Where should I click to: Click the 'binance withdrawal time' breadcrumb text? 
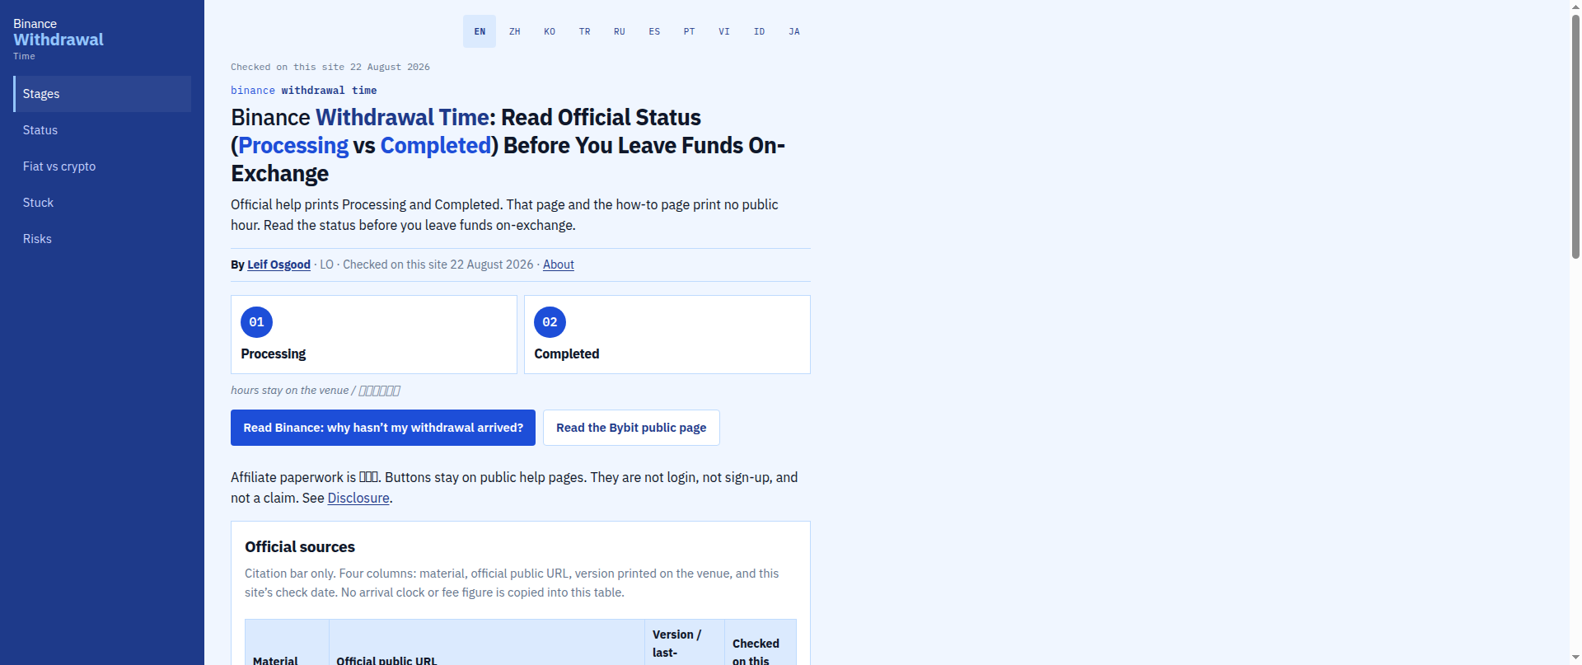[304, 91]
